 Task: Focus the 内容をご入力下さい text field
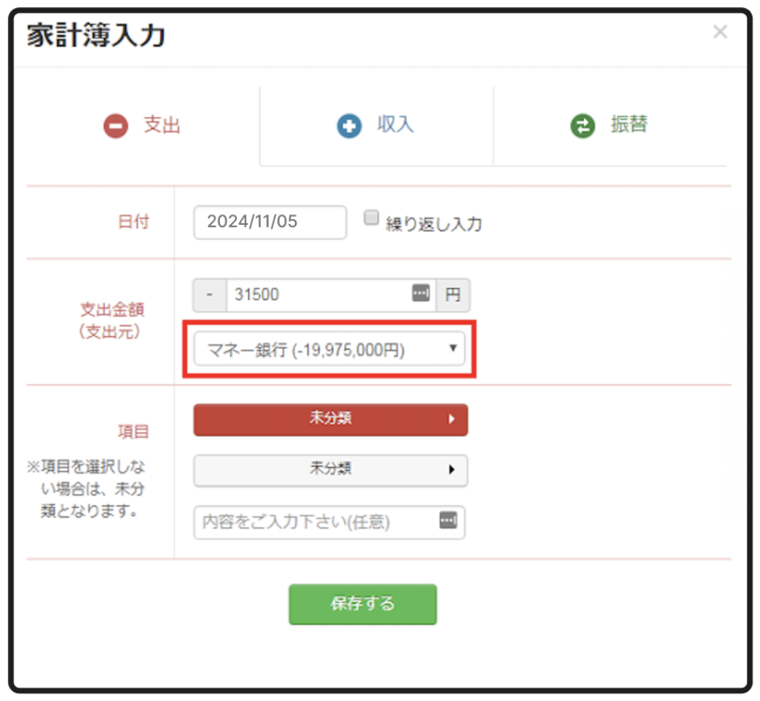(x=314, y=523)
